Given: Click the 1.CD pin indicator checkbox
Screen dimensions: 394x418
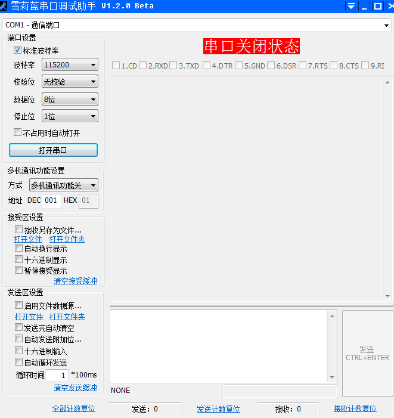Looking at the screenshot, I should pyautogui.click(x=116, y=66).
